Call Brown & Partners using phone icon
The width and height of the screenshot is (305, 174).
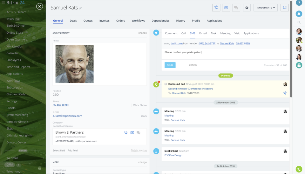126,133
